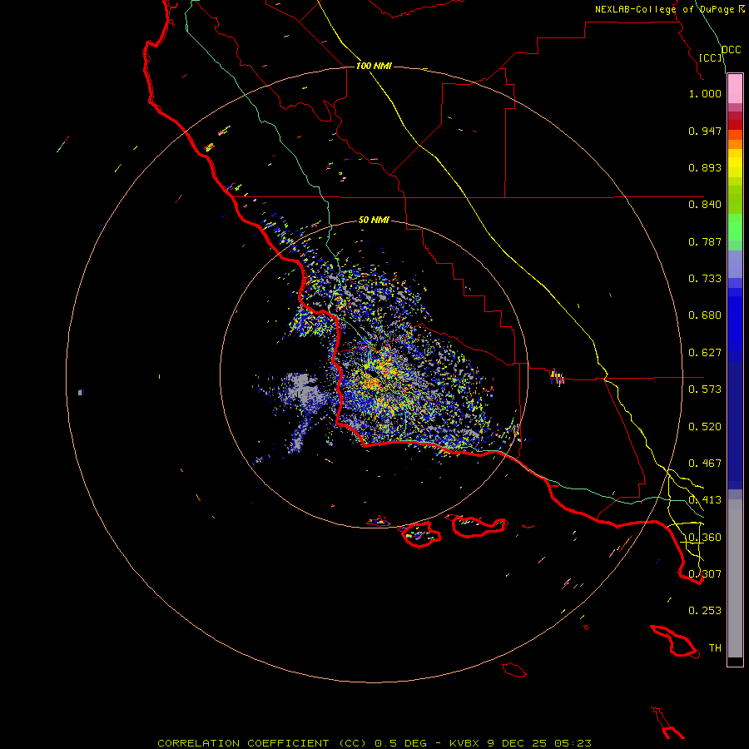The image size is (749, 749).
Task: Click the 0.253 scale label
Action: pos(705,611)
